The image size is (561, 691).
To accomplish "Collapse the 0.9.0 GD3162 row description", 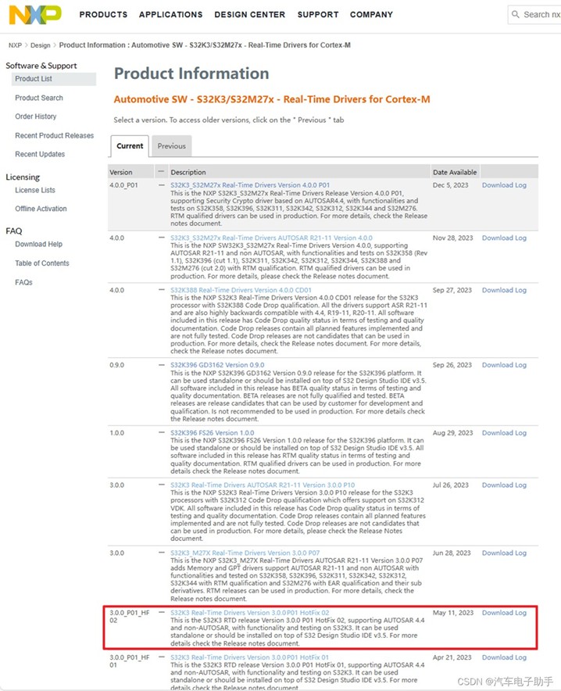I will [161, 365].
